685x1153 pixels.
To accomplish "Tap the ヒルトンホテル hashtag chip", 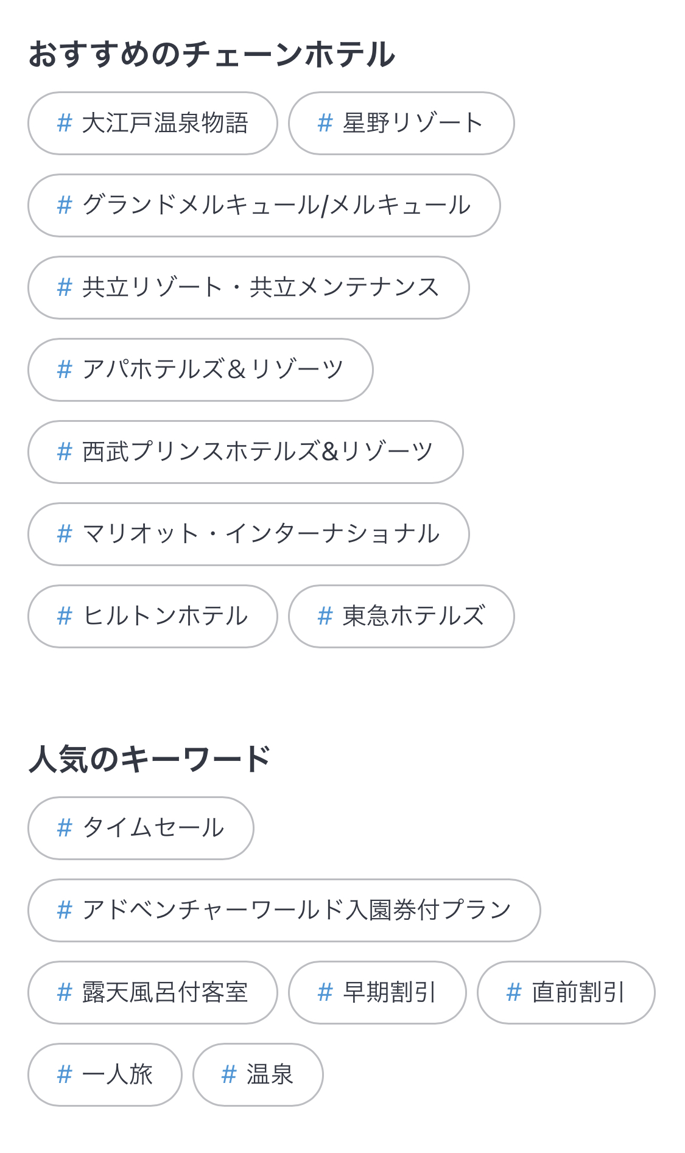I will (x=152, y=617).
